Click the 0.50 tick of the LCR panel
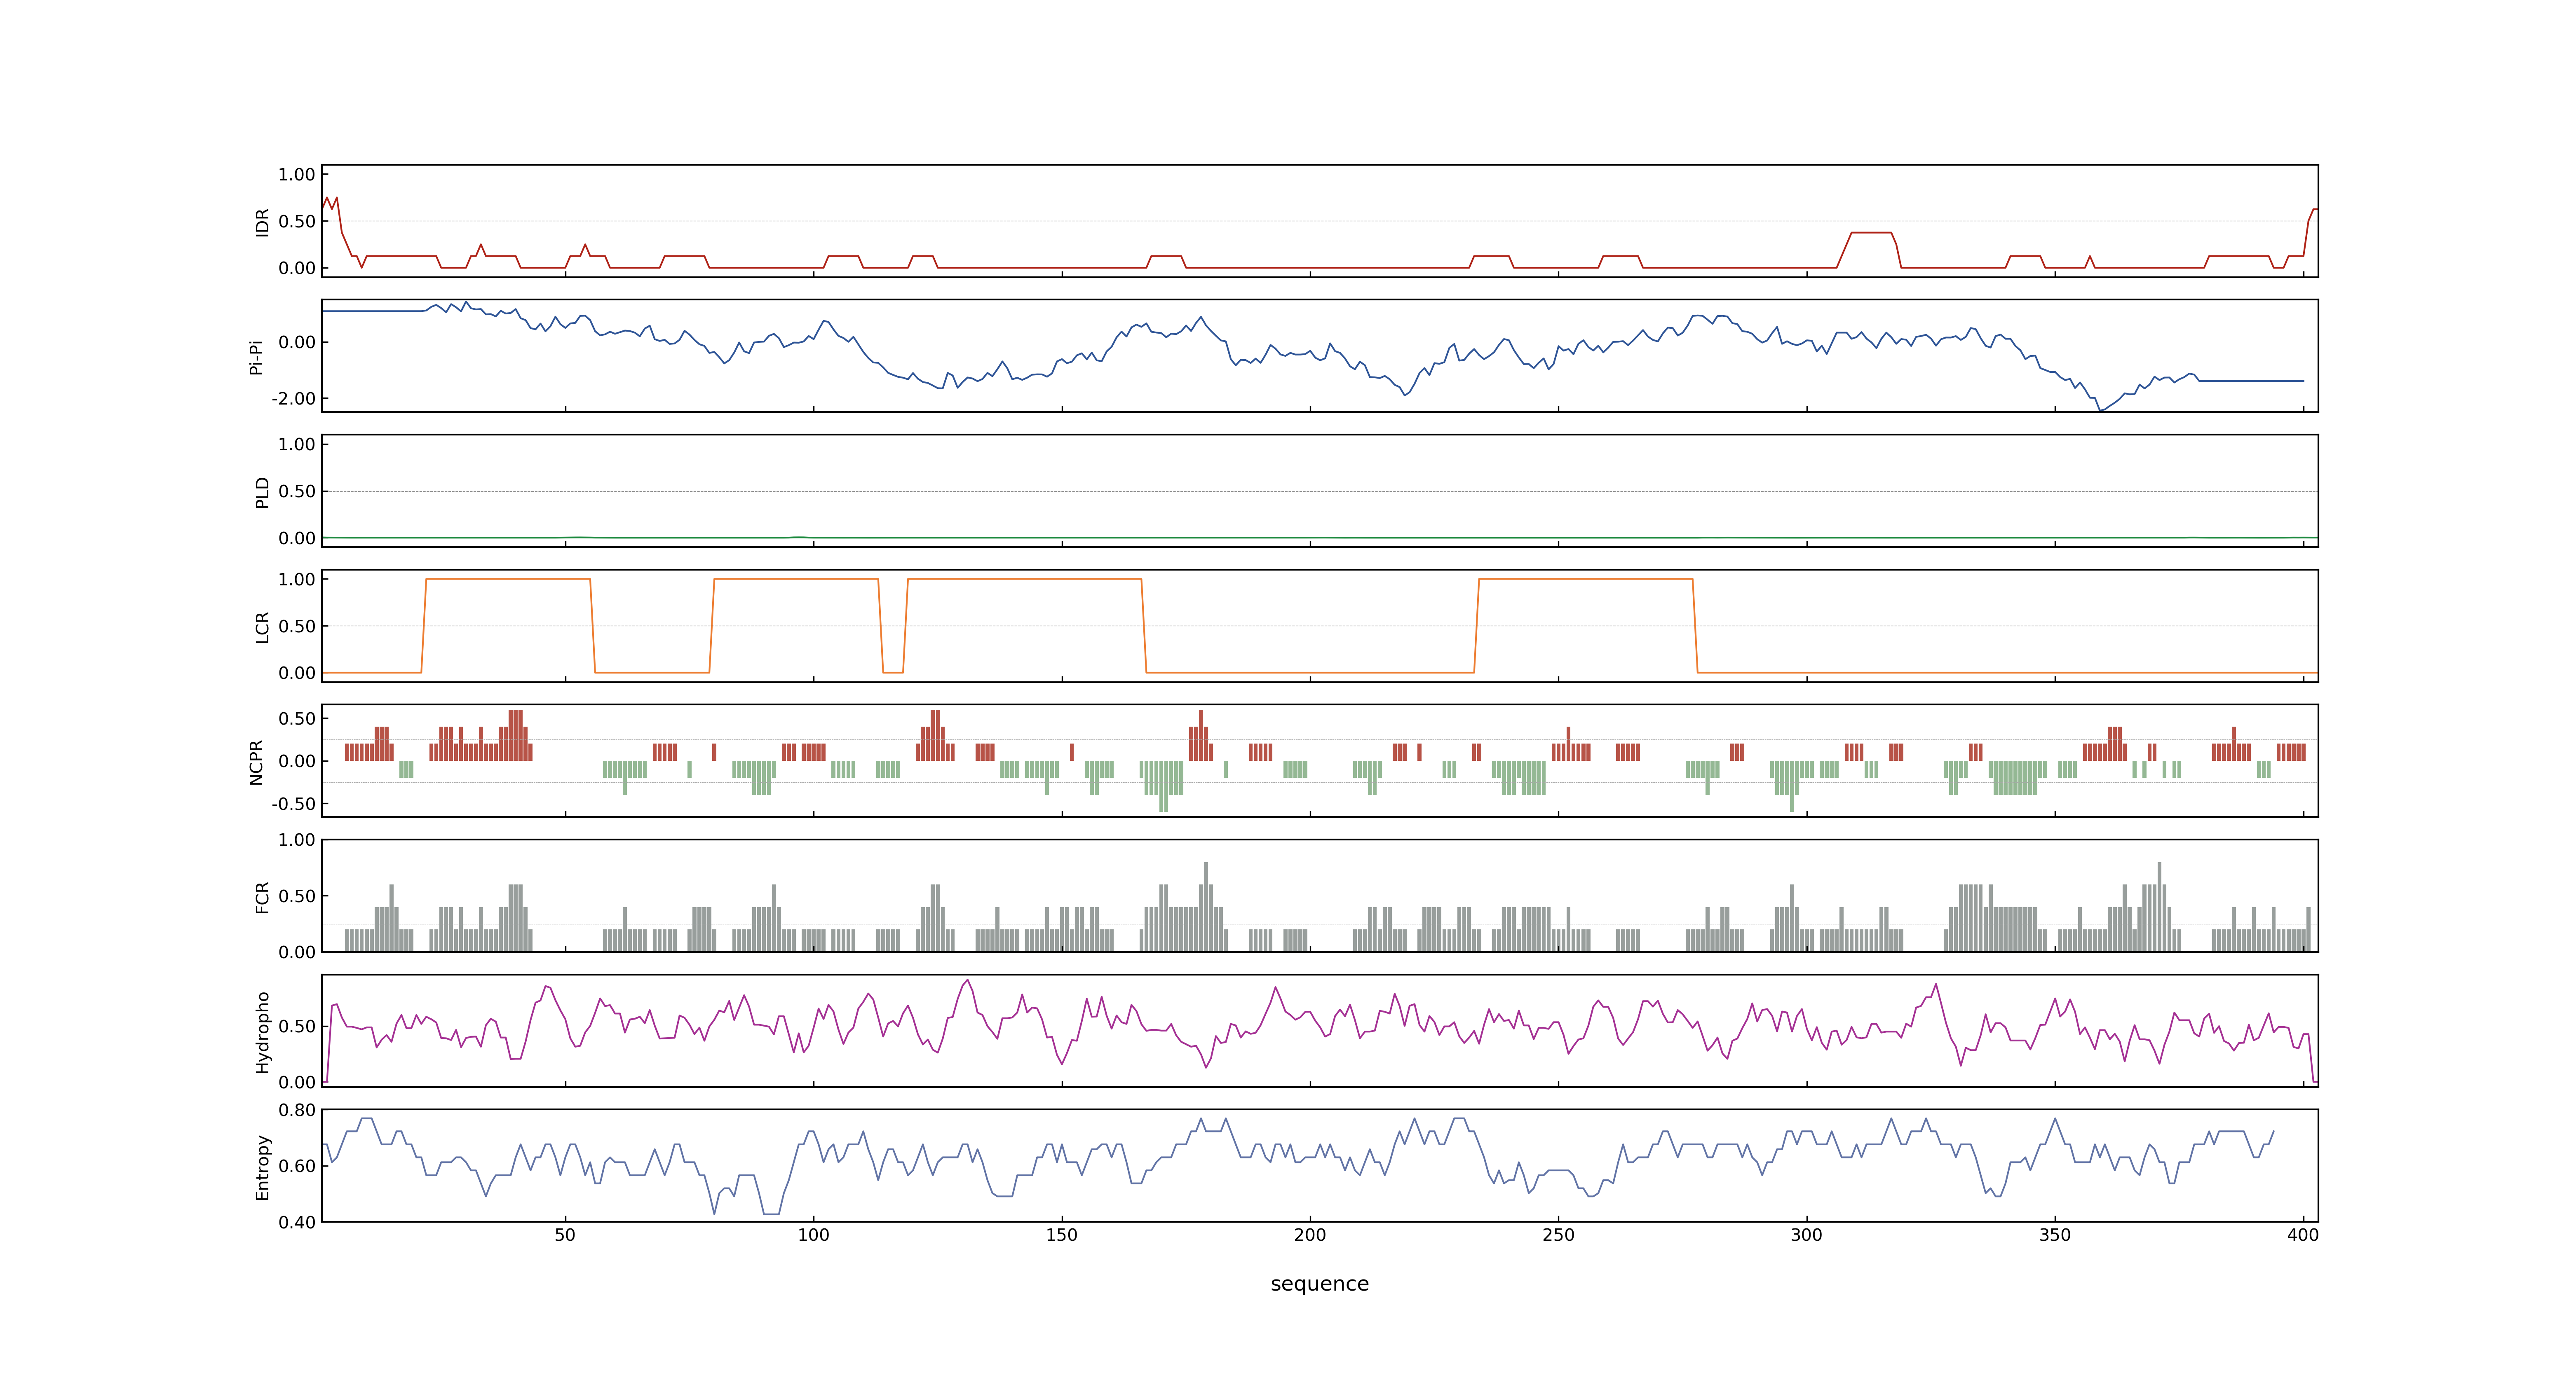Image resolution: width=2576 pixels, height=1373 pixels. coord(297,627)
